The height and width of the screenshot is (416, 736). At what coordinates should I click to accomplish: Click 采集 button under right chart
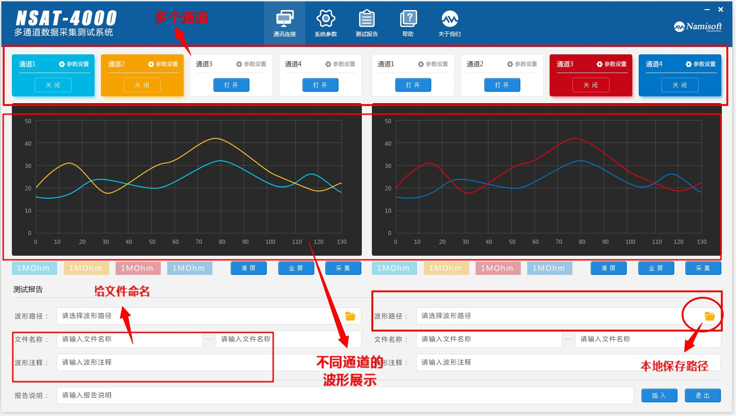[703, 268]
